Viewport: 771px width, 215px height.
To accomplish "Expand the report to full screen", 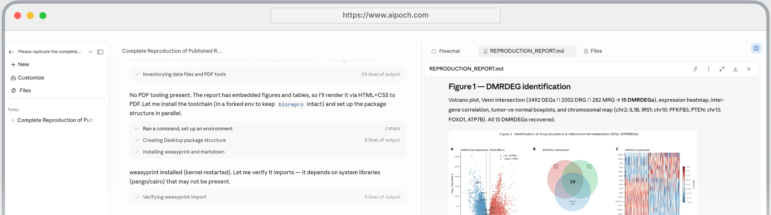I will (x=722, y=69).
